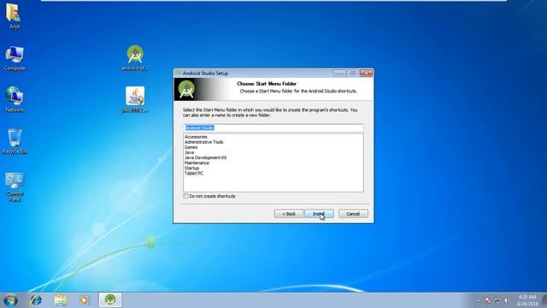Image resolution: width=547 pixels, height=308 pixels.
Task: Open the Control Panel desktop icon
Action: coord(15,187)
